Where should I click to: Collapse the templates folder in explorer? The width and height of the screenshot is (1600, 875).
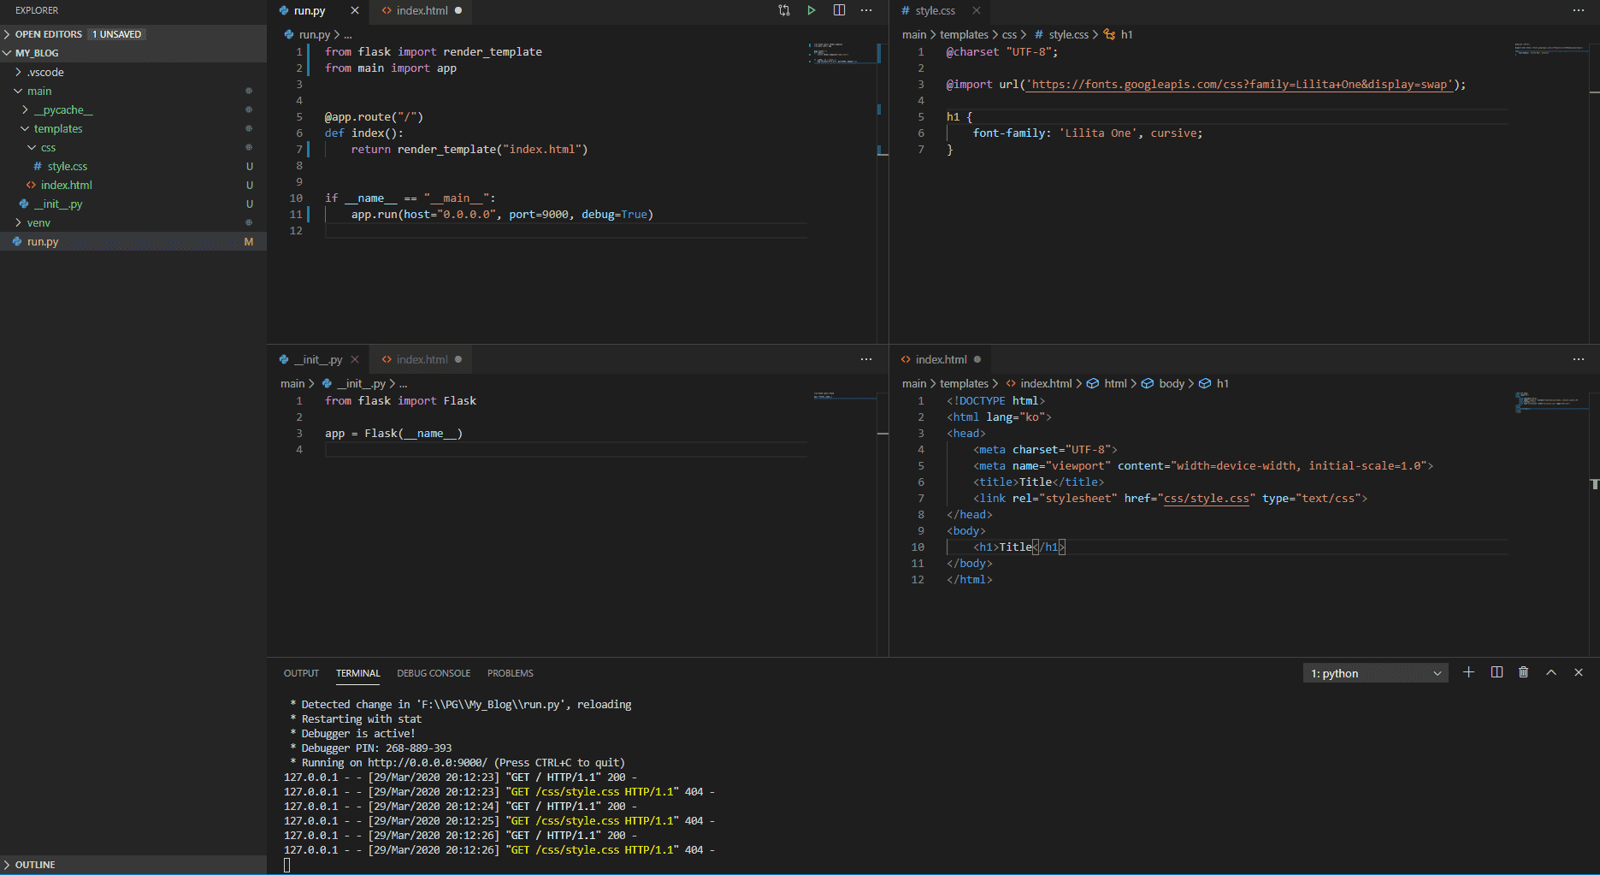pos(57,128)
